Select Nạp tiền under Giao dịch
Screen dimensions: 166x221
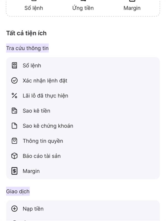tap(33, 209)
